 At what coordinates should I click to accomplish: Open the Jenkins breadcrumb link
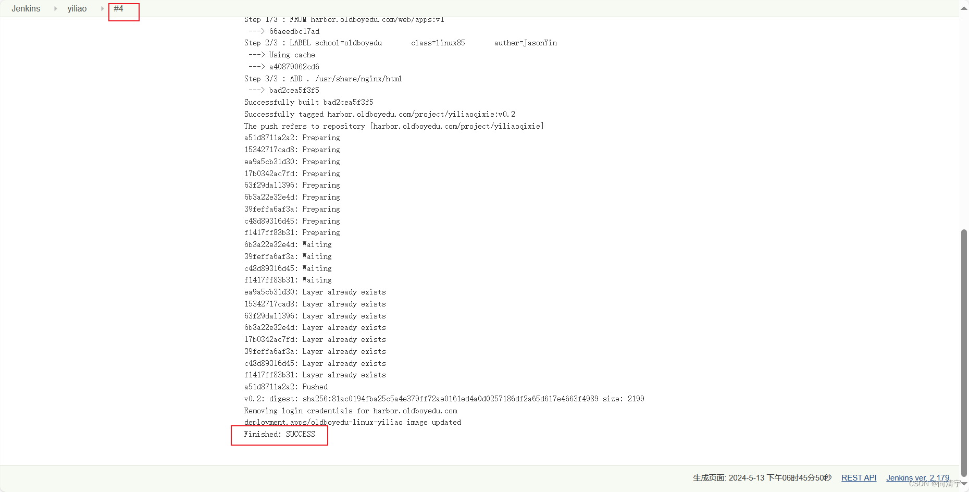click(x=26, y=9)
